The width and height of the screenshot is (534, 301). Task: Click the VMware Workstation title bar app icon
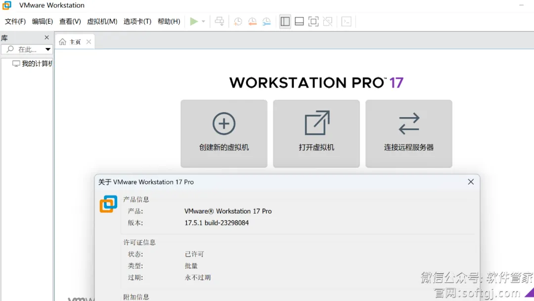coord(7,5)
